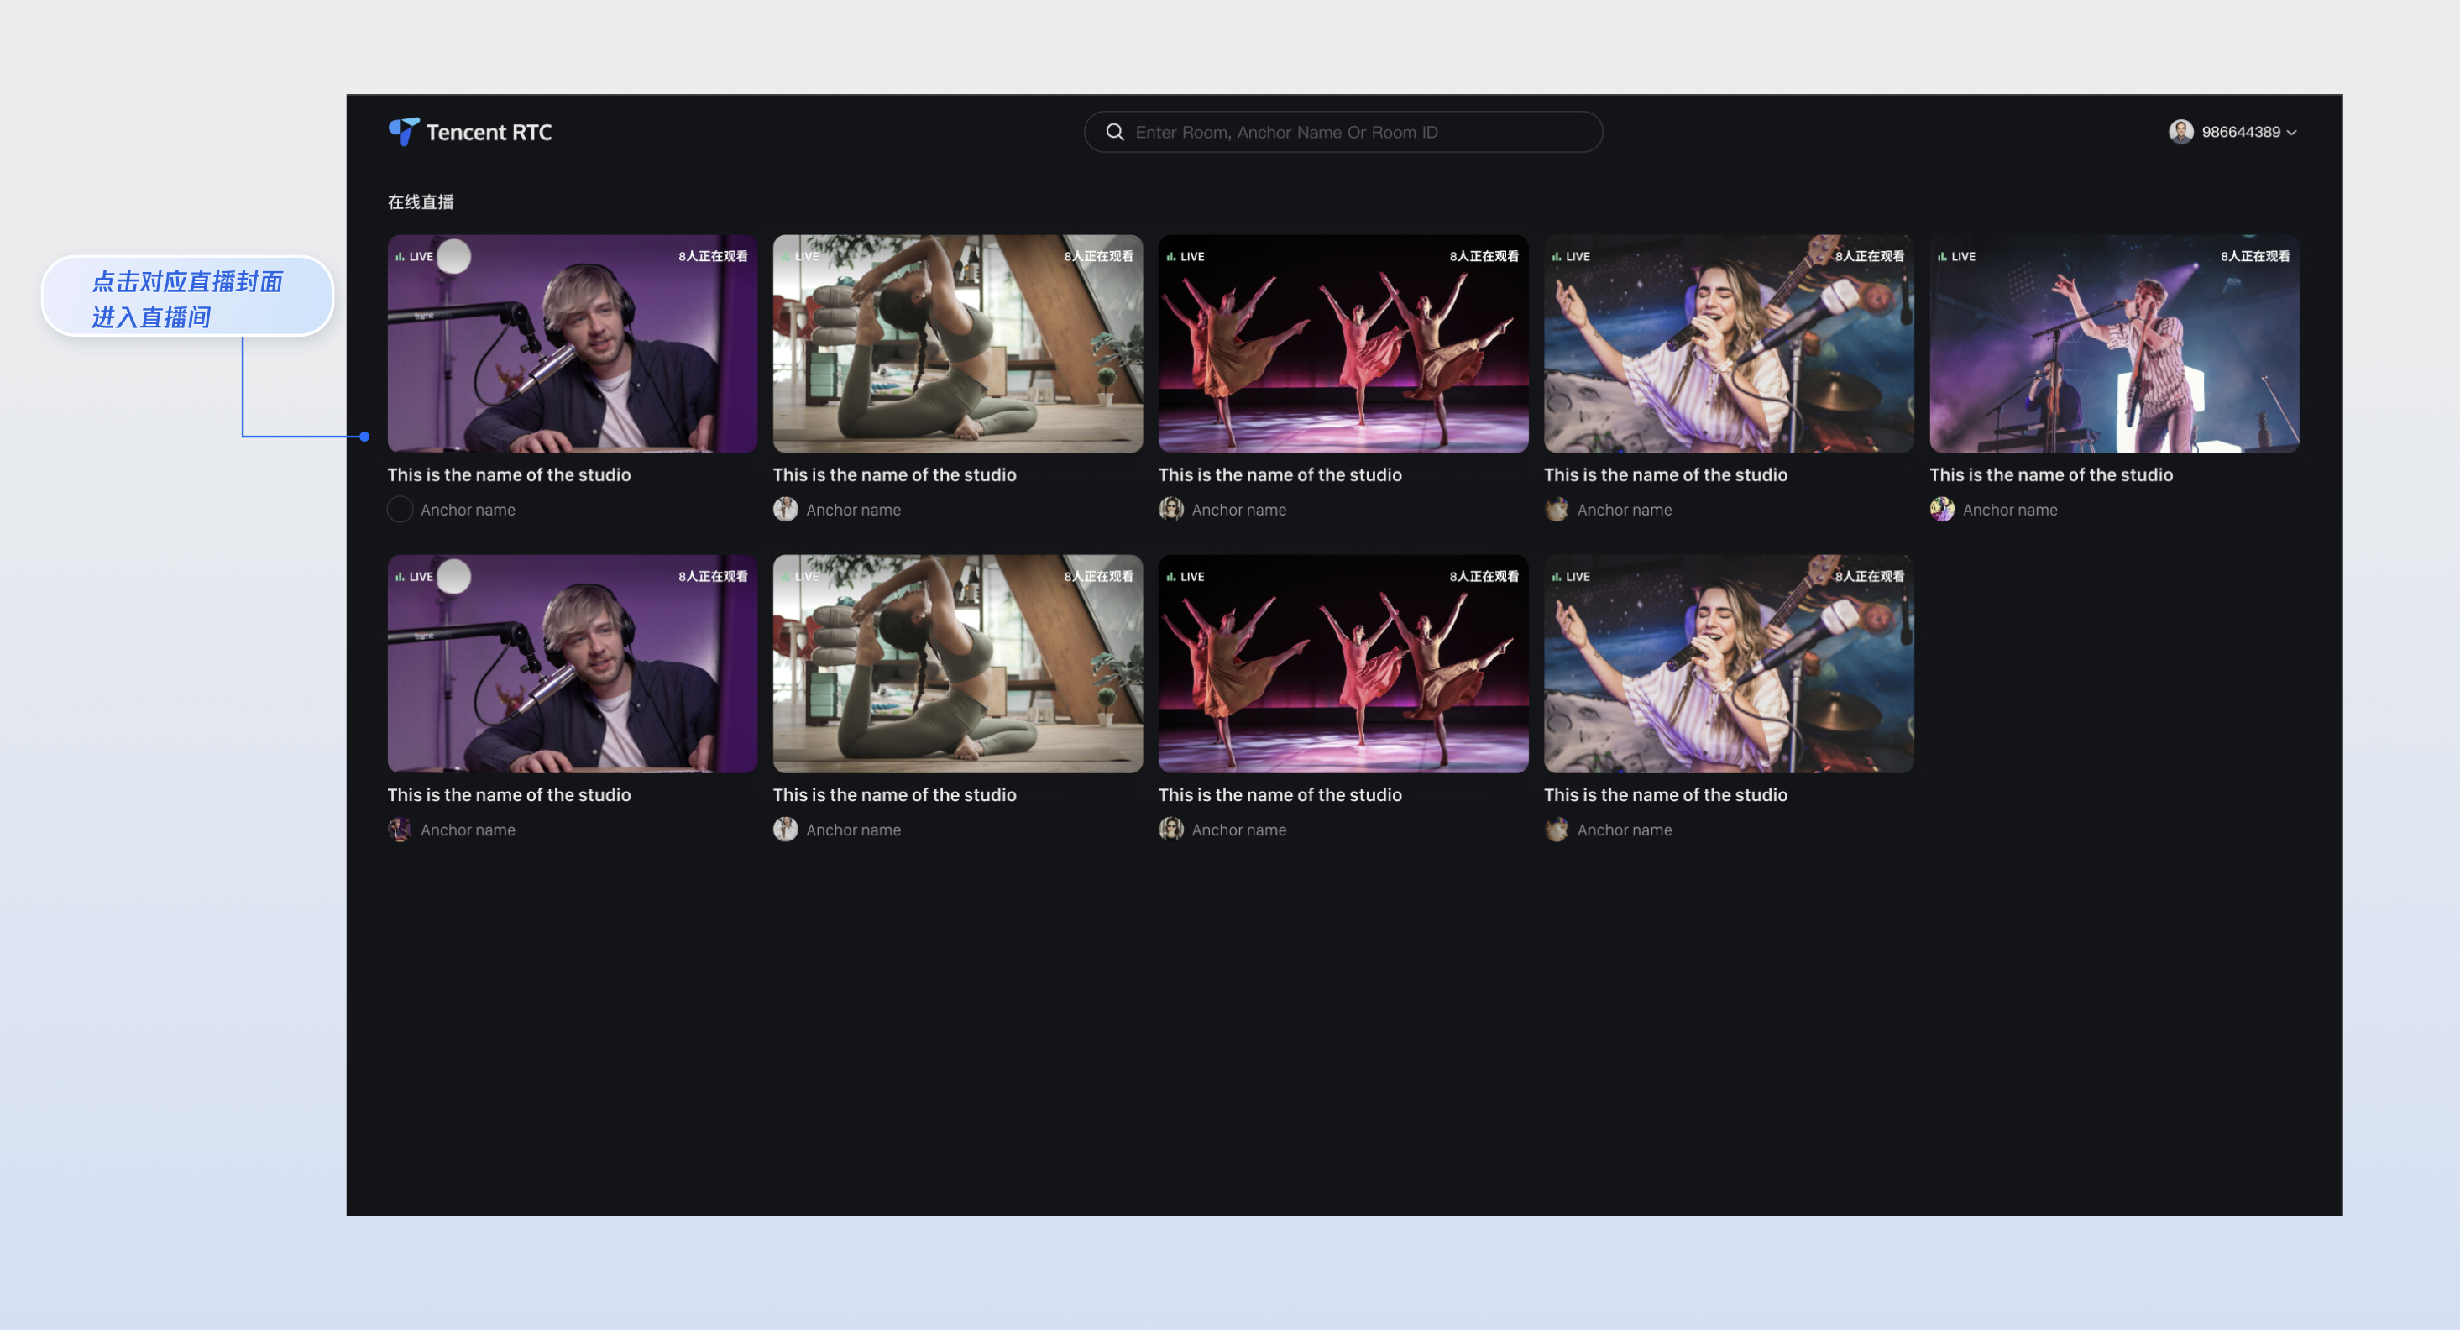Image resolution: width=2460 pixels, height=1330 pixels.
Task: Open the top-row ballet dancers live cover
Action: [1343, 343]
